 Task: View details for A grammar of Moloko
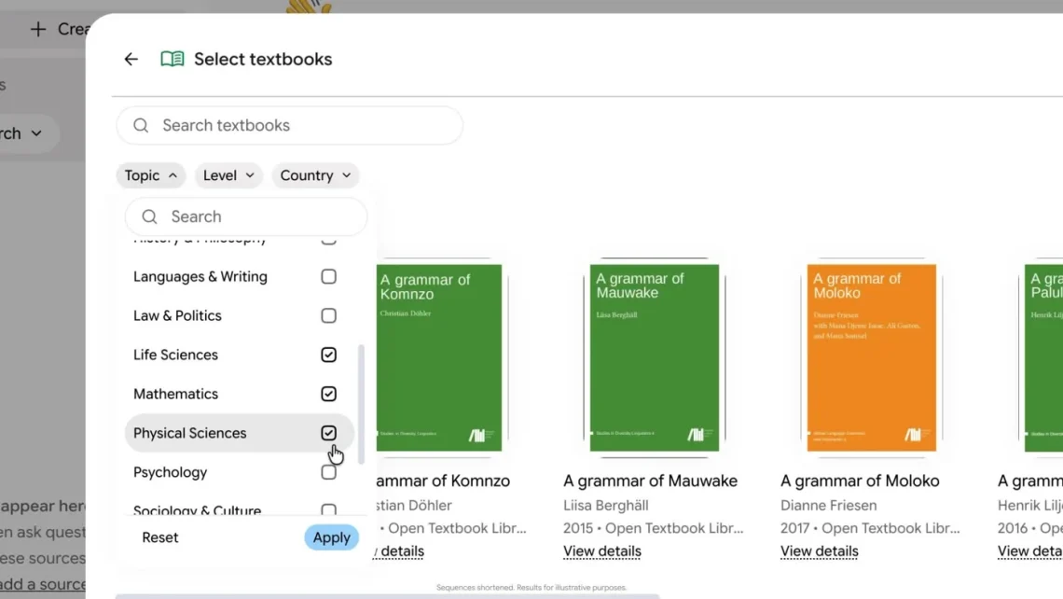click(x=819, y=551)
